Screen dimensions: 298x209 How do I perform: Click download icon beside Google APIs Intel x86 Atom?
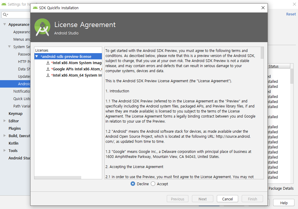[x=48, y=69]
